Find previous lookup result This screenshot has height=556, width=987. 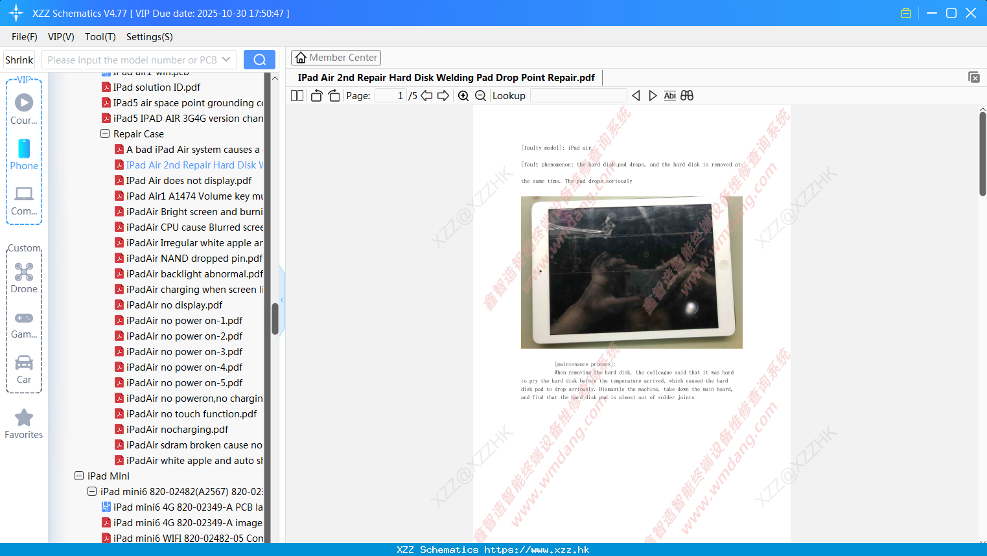click(636, 96)
